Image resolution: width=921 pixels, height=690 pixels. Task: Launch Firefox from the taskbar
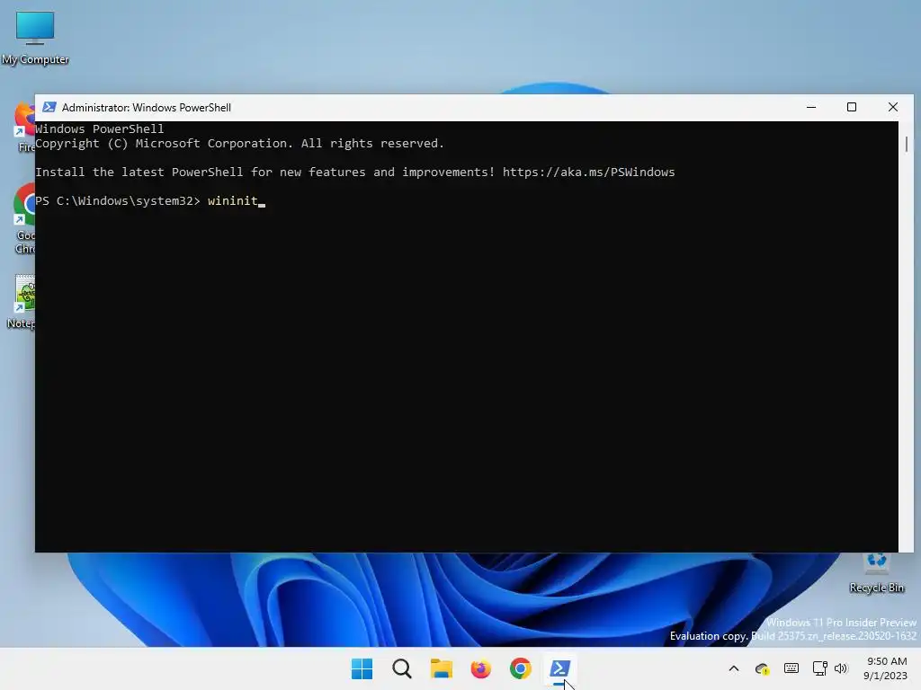pos(480,668)
